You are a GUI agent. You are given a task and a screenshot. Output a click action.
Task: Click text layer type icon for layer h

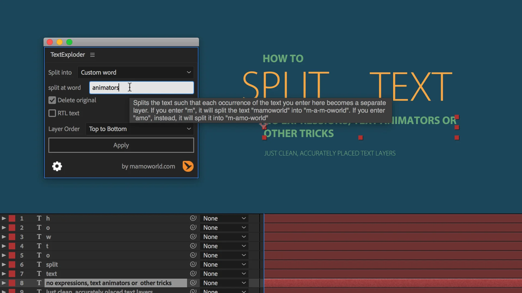click(39, 218)
